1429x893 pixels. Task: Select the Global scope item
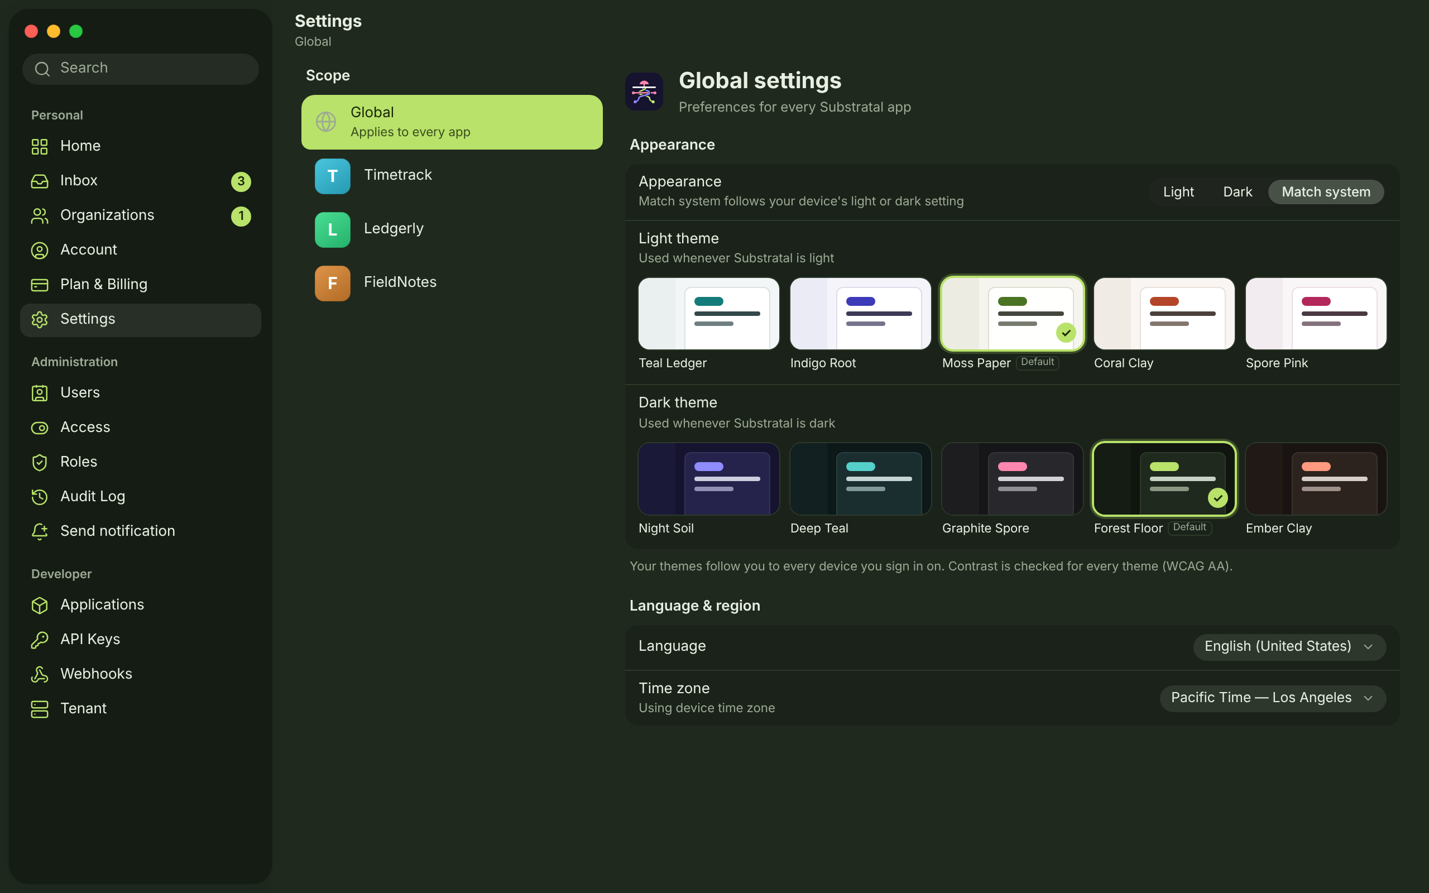pyautogui.click(x=452, y=122)
